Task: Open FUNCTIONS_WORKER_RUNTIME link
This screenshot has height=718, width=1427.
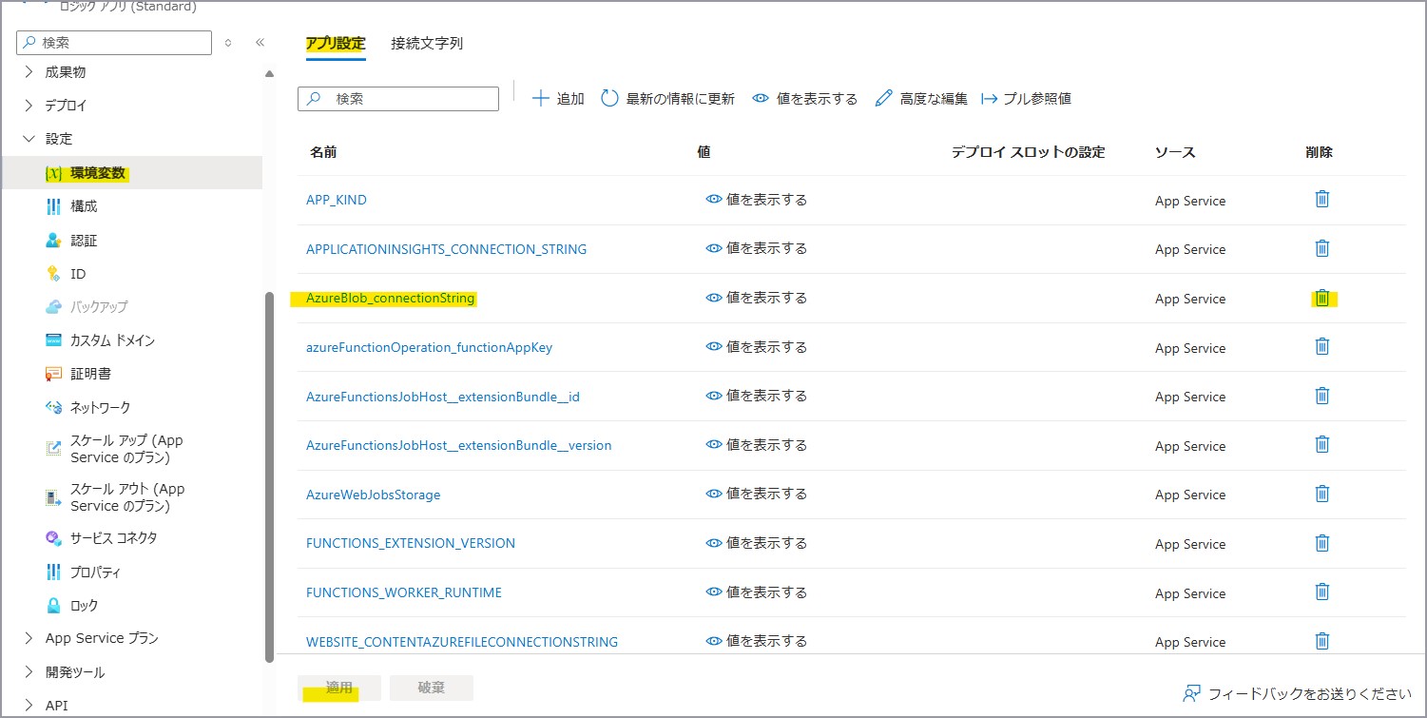Action: tap(404, 592)
